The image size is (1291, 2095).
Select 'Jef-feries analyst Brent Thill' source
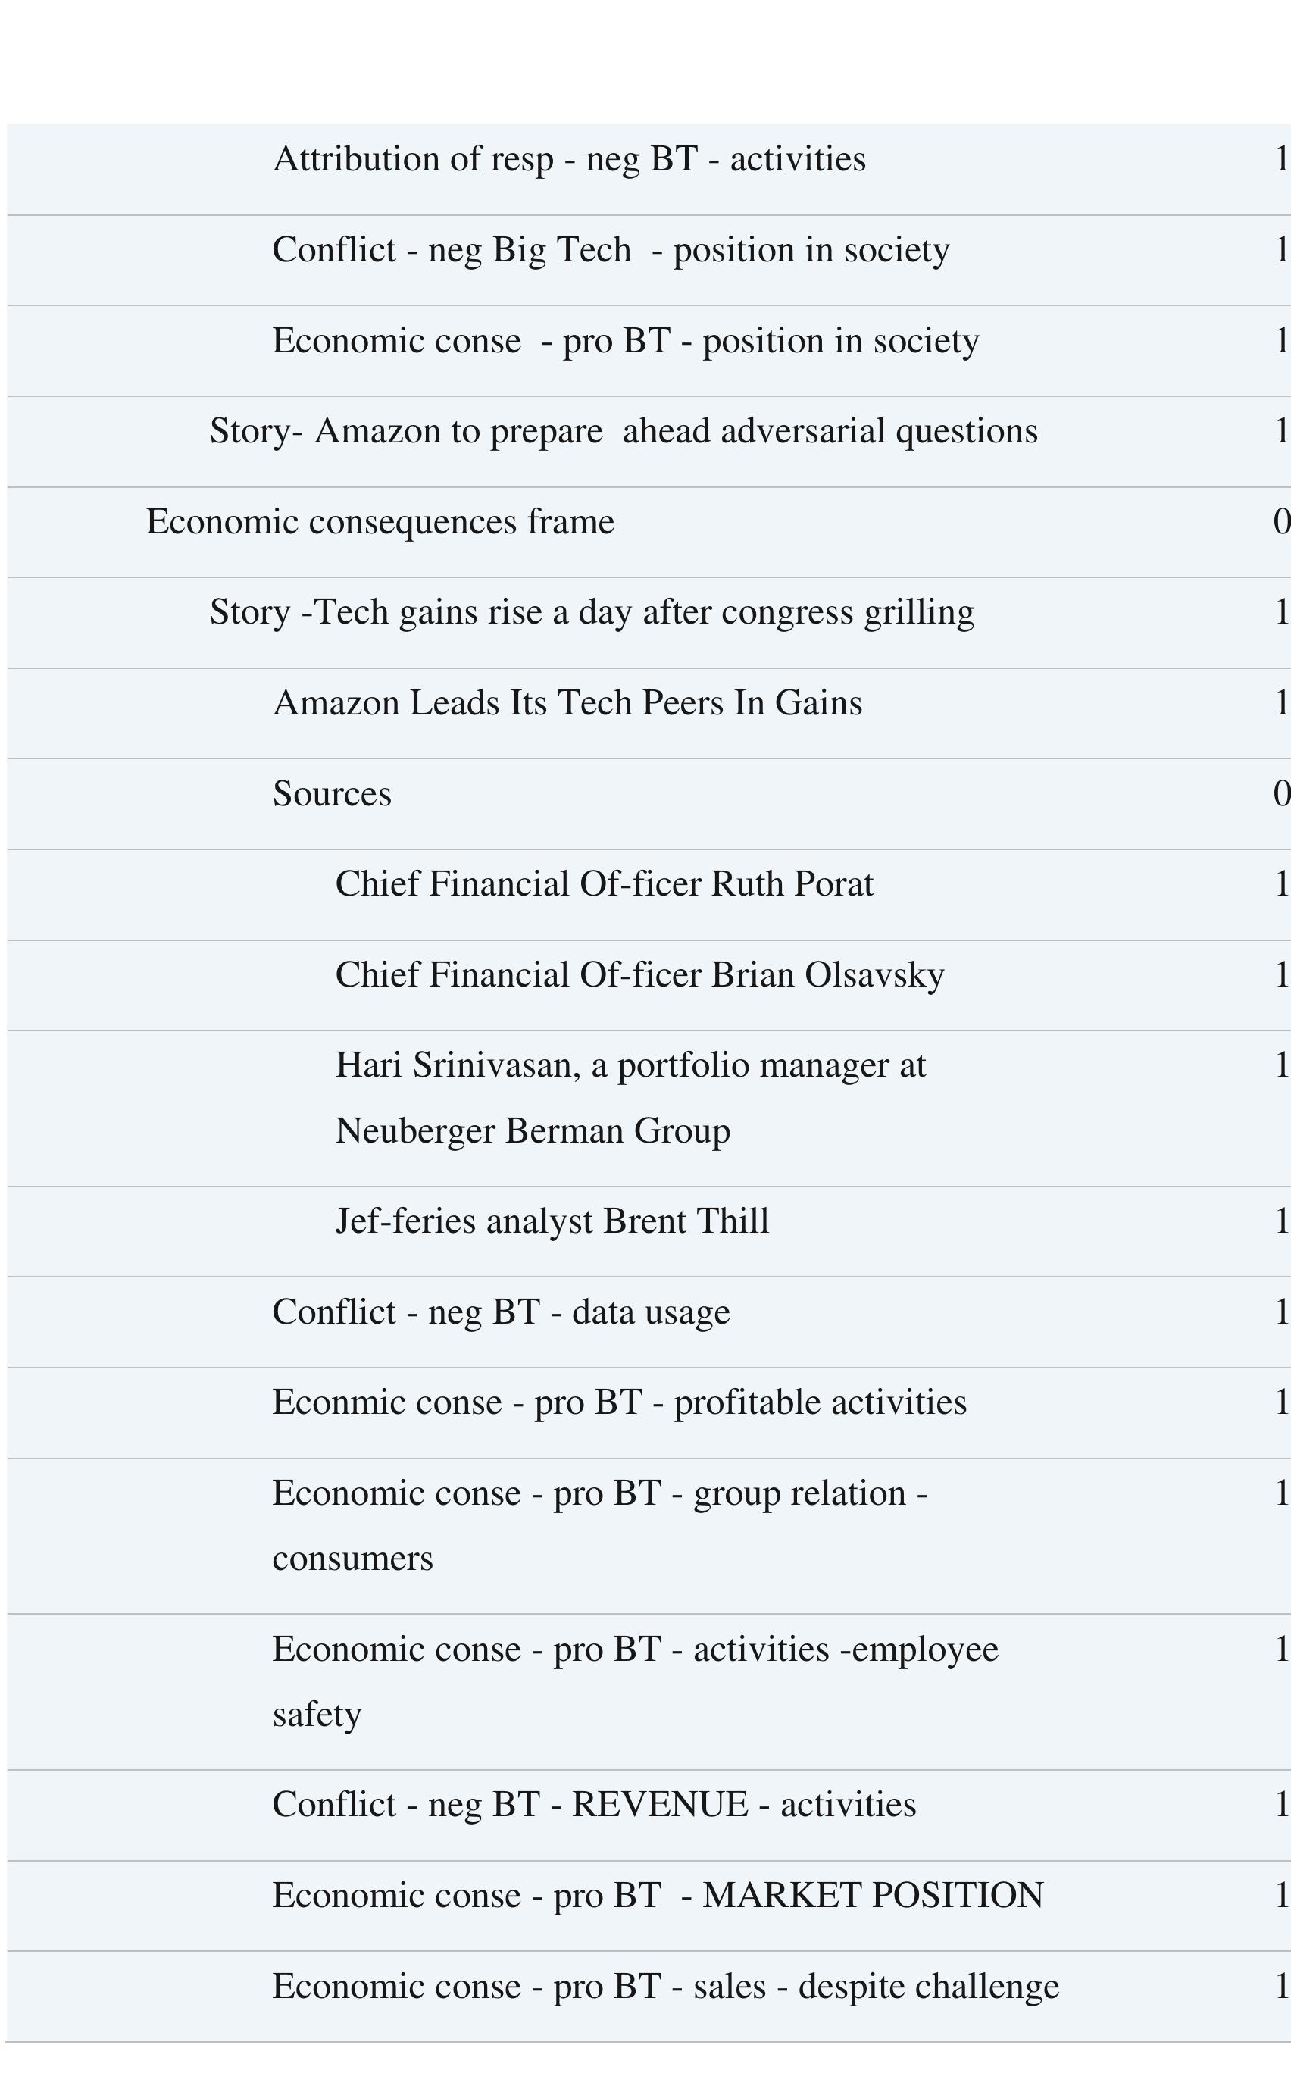552,1221
